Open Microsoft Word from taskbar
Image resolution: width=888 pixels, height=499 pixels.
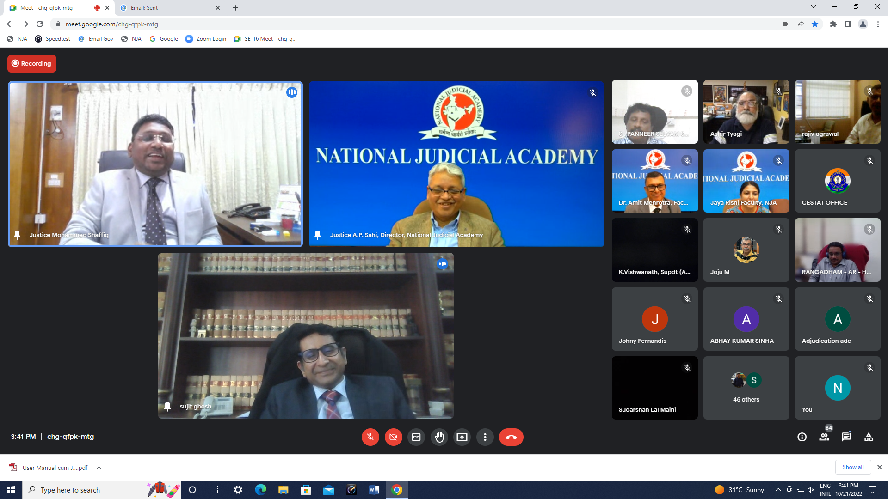coord(374,490)
